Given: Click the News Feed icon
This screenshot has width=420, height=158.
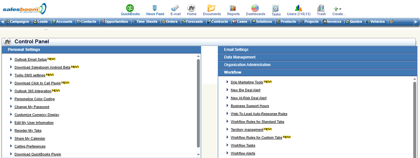Looking at the screenshot, I should tap(155, 8).
